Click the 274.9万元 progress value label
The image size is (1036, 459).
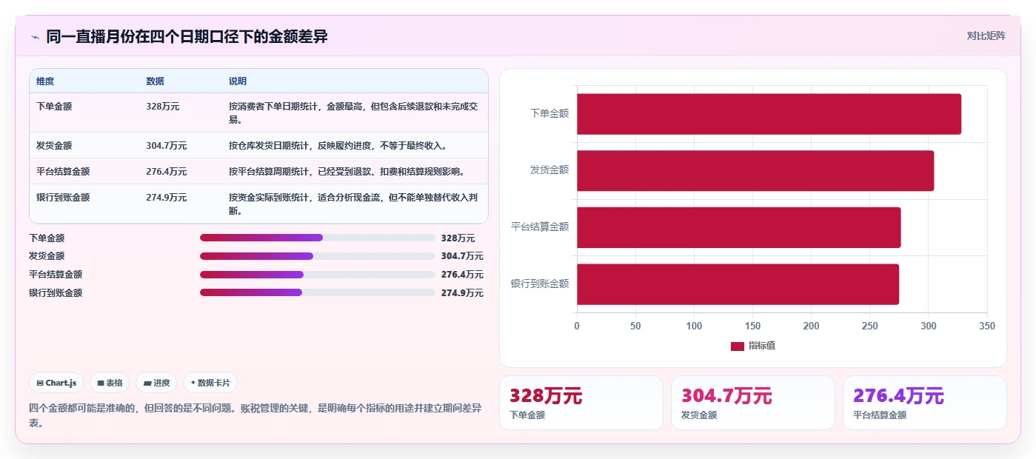tap(462, 293)
